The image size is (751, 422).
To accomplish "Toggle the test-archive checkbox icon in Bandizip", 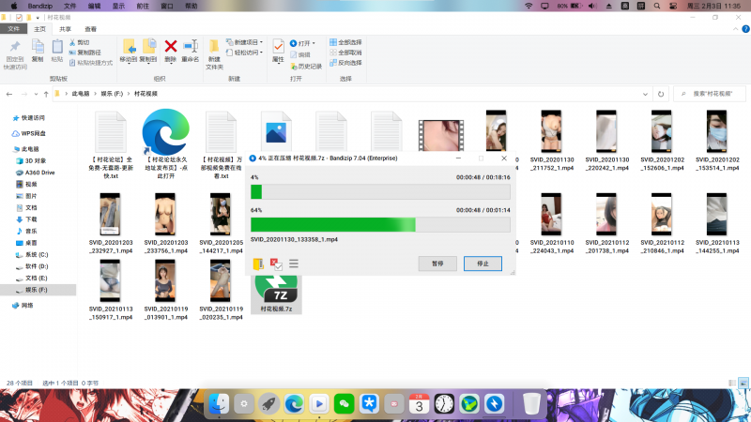I will pyautogui.click(x=276, y=264).
